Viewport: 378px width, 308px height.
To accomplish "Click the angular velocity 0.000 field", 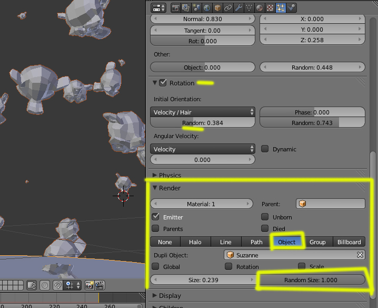I will click(x=203, y=159).
